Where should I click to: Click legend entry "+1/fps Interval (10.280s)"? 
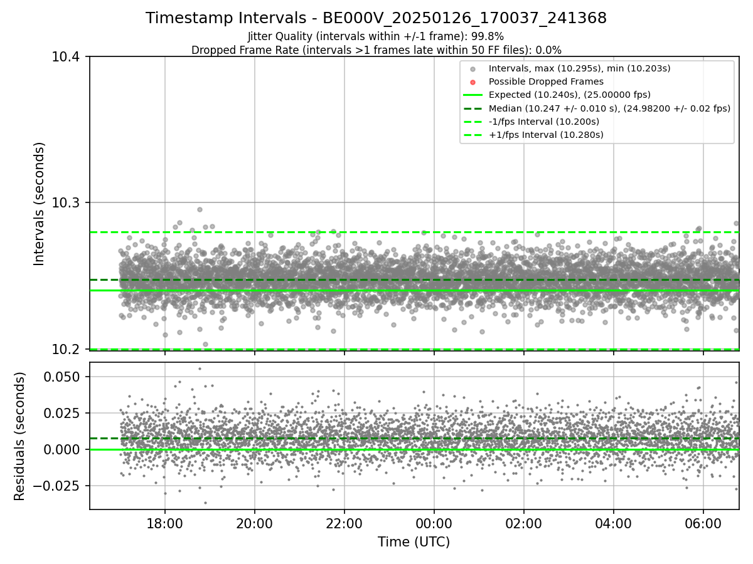546,135
